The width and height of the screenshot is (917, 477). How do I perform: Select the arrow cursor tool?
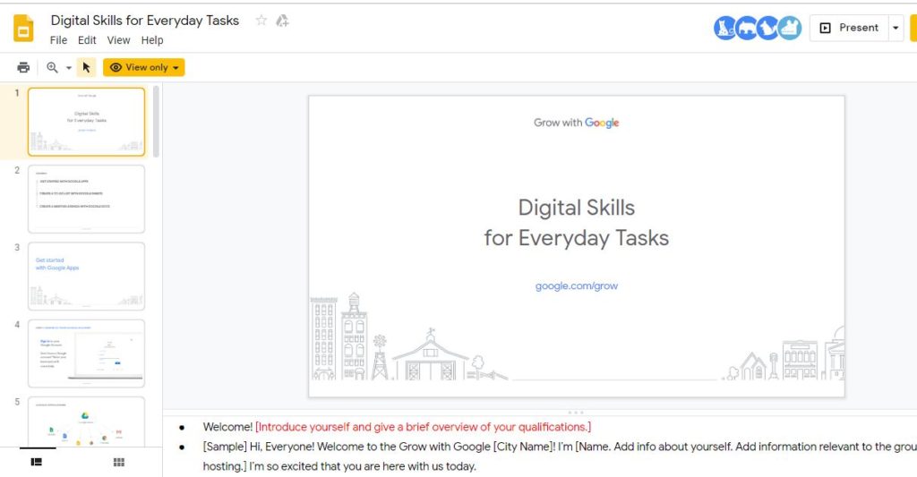coord(86,67)
